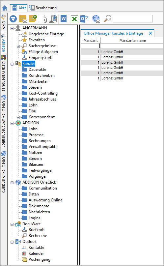Open the Verwaltungsakte folder
The image size is (164, 266).
43,147
